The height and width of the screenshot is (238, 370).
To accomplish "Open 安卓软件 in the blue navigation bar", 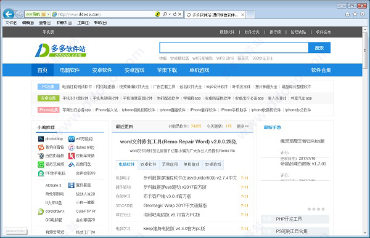I will pos(102,70).
